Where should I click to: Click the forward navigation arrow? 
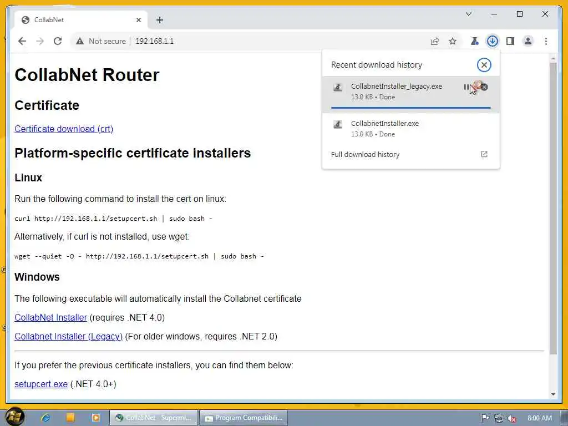point(40,41)
